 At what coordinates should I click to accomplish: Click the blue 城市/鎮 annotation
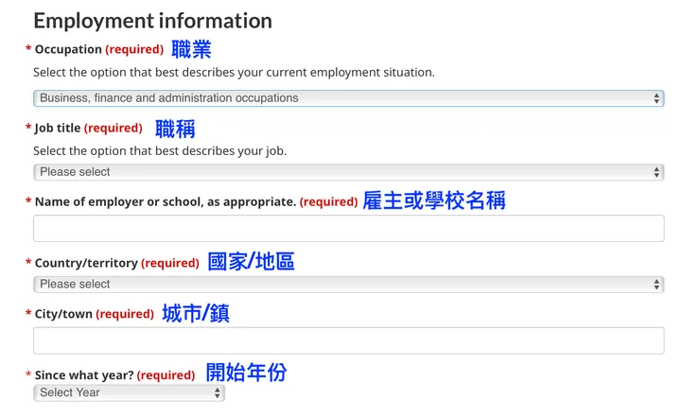(196, 313)
